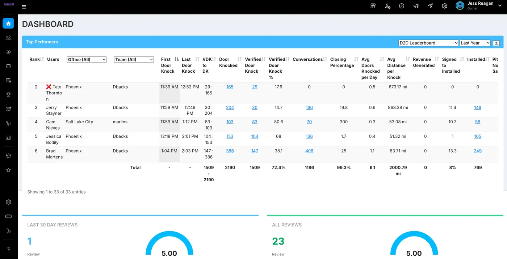This screenshot has height=259, width=507.
Task: Export the Top Performers table
Action: pyautogui.click(x=496, y=43)
